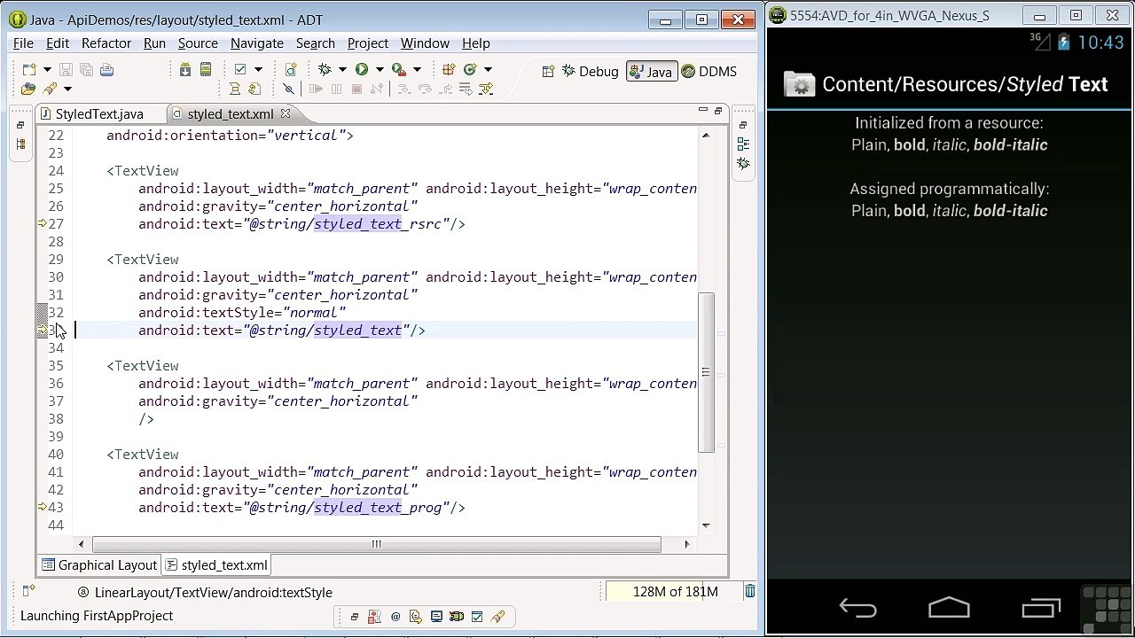Open the Run menu

click(x=154, y=43)
